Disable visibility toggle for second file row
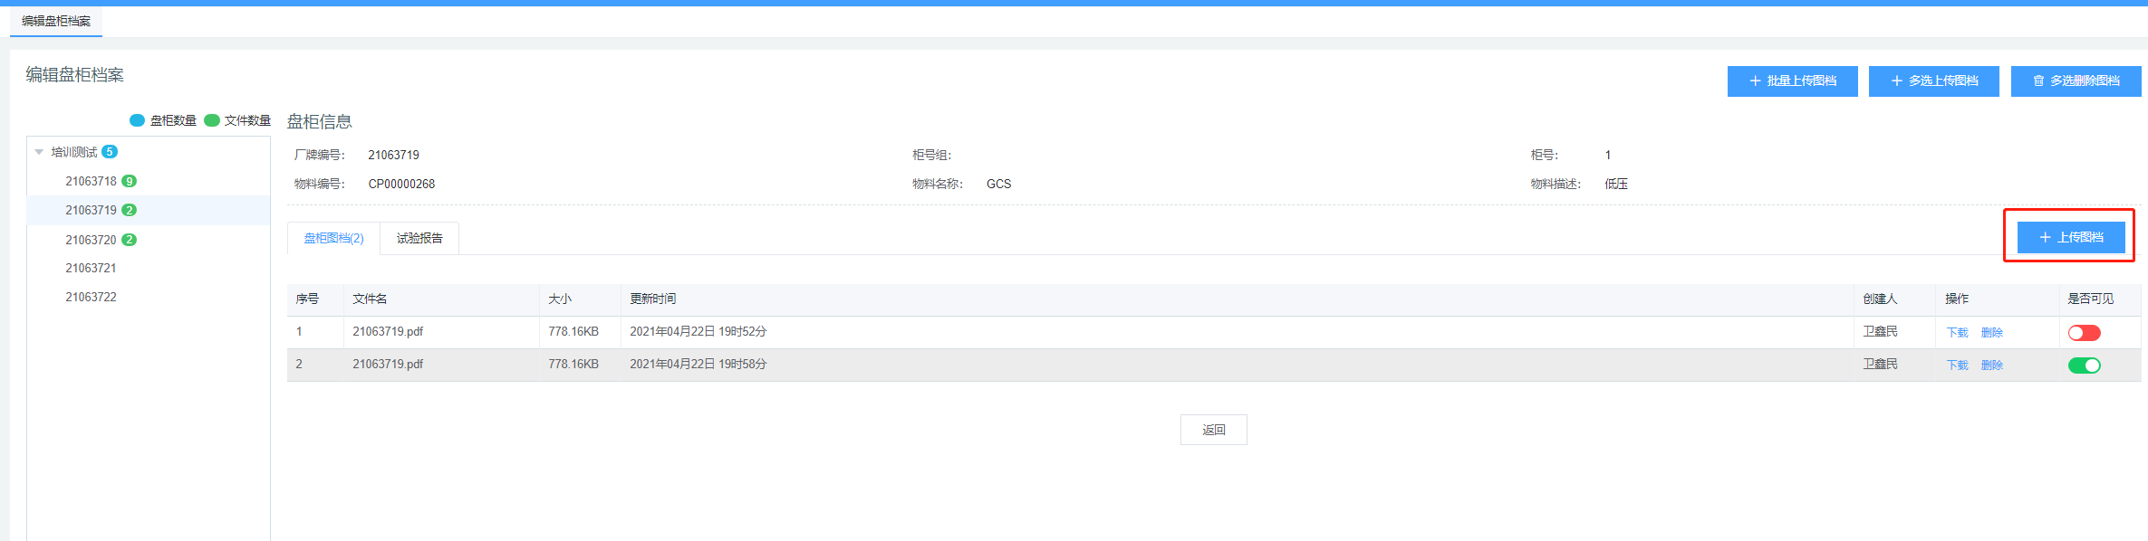The height and width of the screenshot is (541, 2148). 2084,365
